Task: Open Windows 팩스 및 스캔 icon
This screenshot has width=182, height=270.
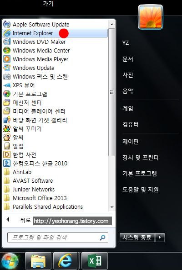Action: point(7,76)
